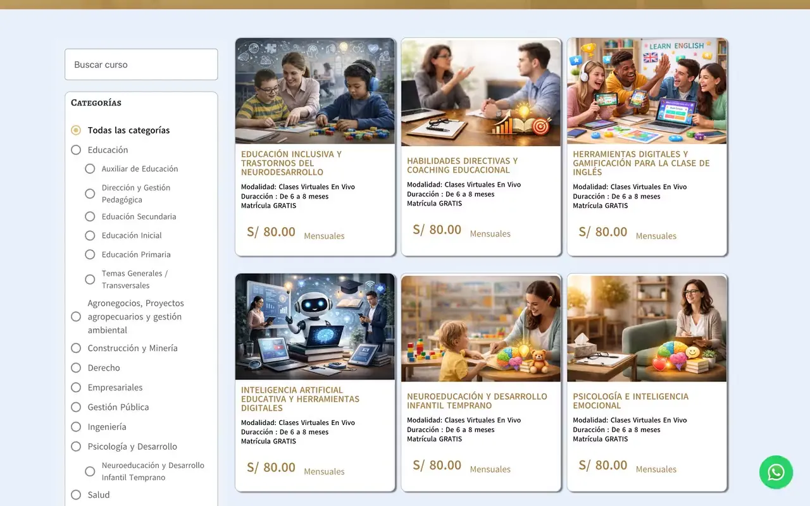Click S/ 80.00 price on Psicología card
Viewport: 810px width, 506px height.
(x=603, y=466)
